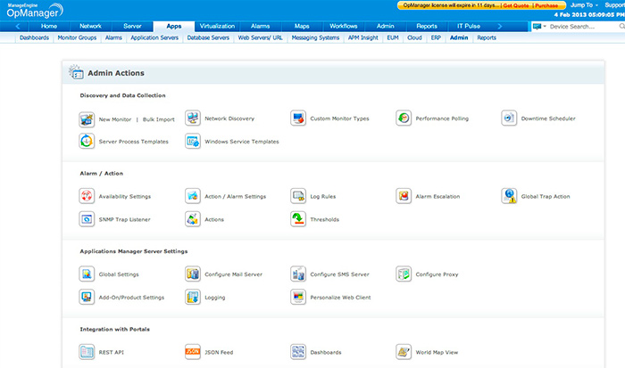Select the Reports main tab

427,26
